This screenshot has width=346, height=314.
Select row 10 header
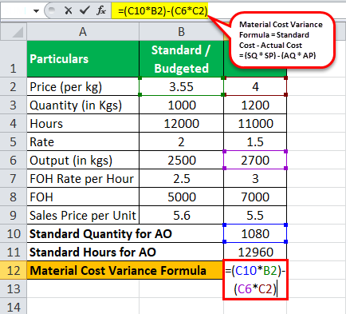(14, 234)
